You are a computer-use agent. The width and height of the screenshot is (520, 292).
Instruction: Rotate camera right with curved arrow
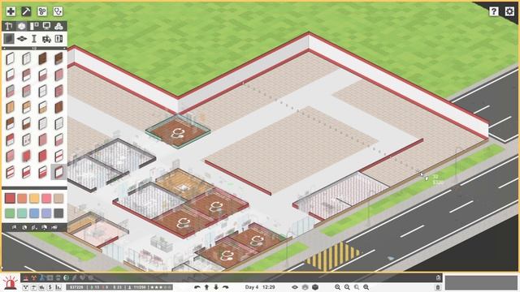pos(226,287)
